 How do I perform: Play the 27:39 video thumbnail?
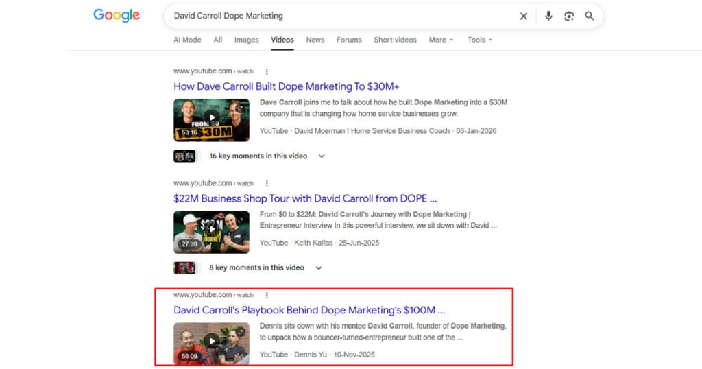(x=211, y=232)
